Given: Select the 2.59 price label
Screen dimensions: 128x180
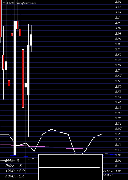Looking at the screenshot, I should 118,87.
